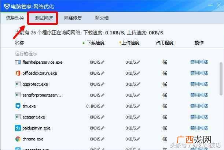Select the flashhelperservice.exe row name
Viewport: 224px width, 150px height.
pyautogui.click(x=43, y=62)
